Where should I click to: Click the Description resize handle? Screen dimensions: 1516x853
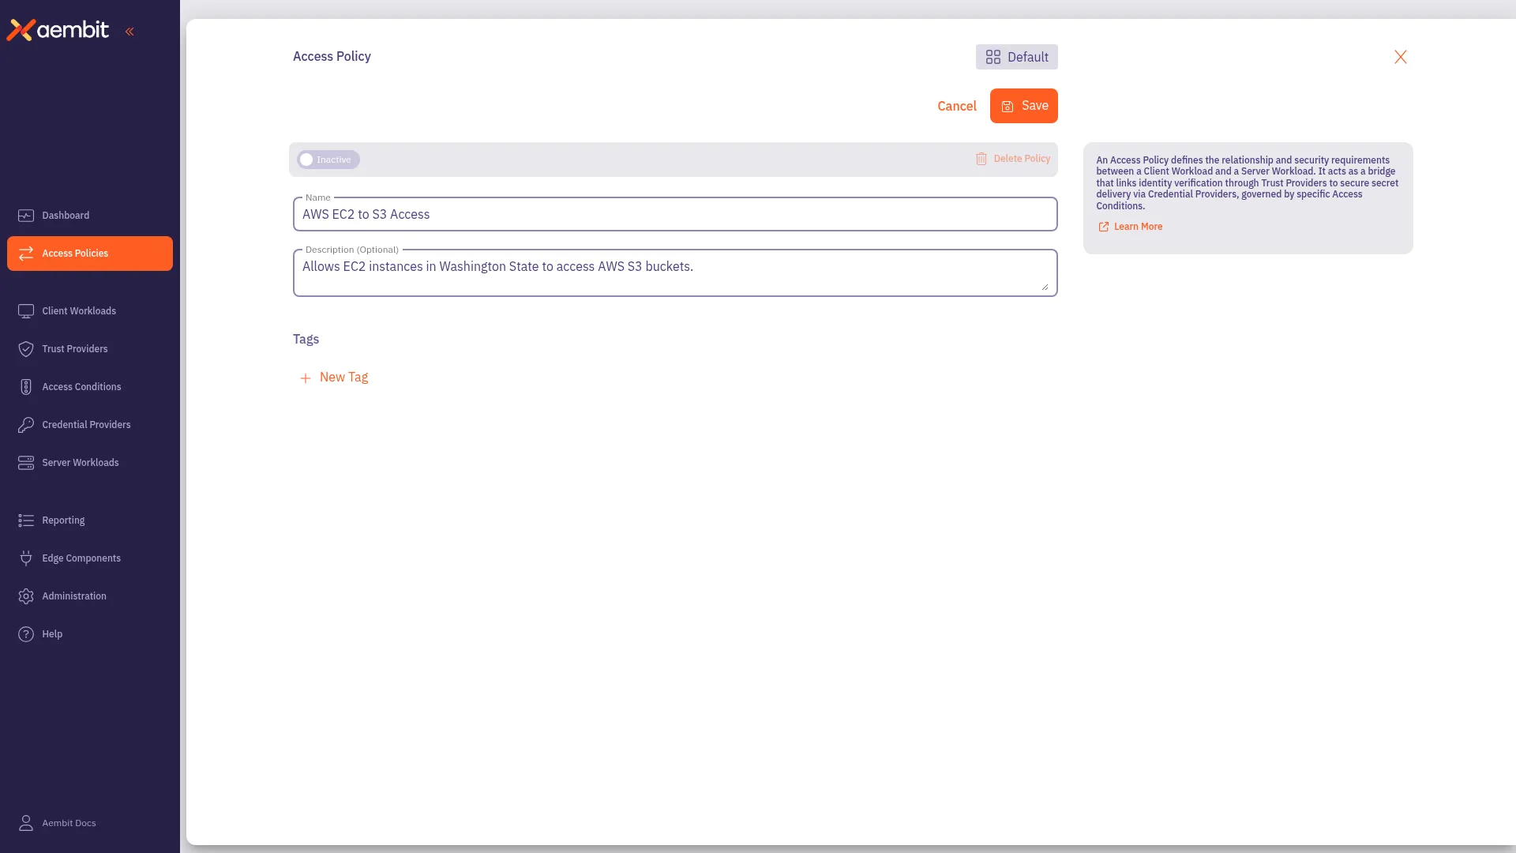pyautogui.click(x=1045, y=287)
